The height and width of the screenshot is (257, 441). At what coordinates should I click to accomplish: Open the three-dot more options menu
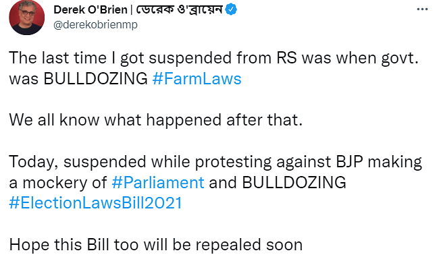click(x=422, y=9)
